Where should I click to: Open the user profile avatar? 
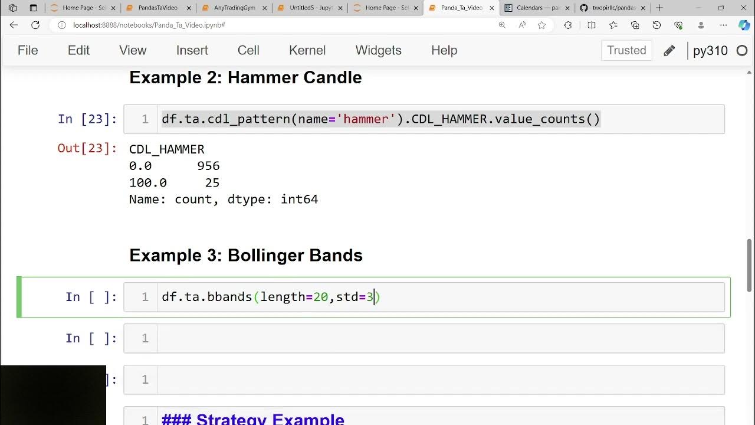(x=701, y=25)
